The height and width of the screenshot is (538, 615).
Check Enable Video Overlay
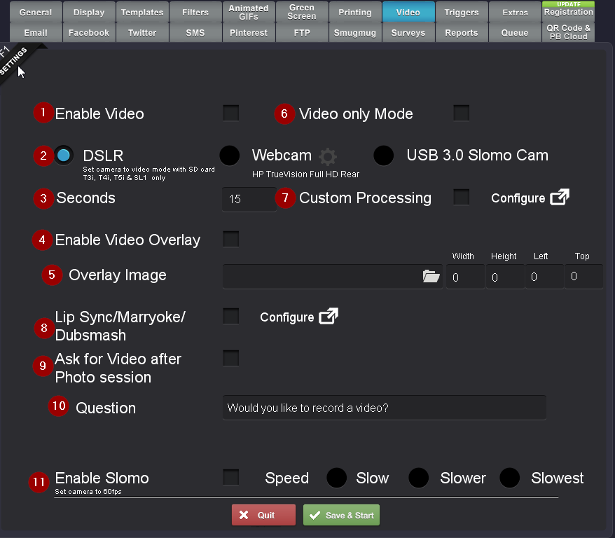pos(230,239)
